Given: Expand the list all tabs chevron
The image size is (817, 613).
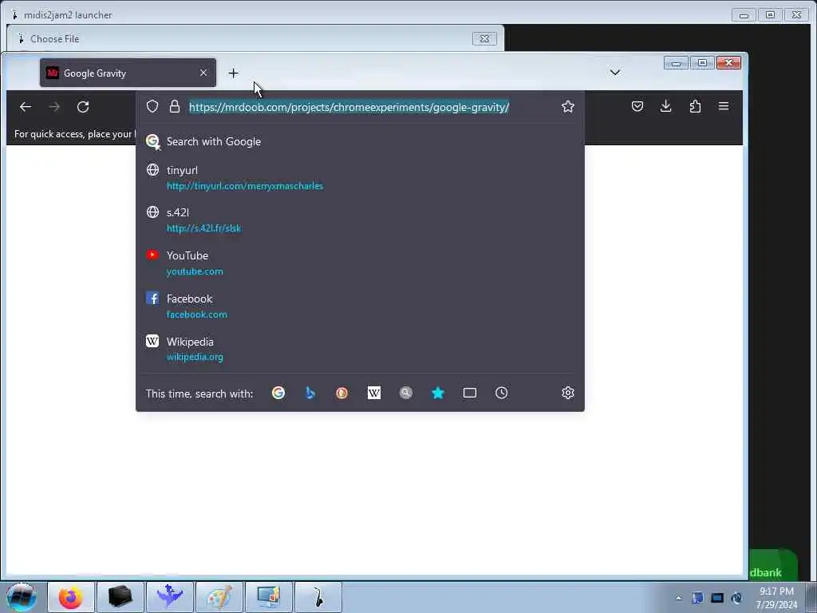Looking at the screenshot, I should tap(615, 73).
